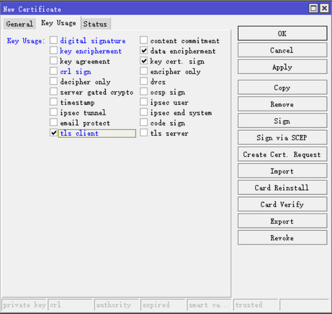Viewport: 332px width, 314px height.
Task: Maximize the New Certificate window
Action: 313,8
